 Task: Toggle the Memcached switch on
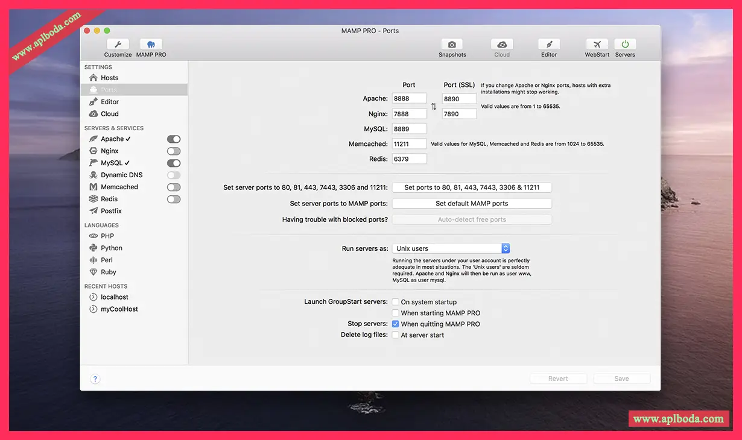click(174, 187)
